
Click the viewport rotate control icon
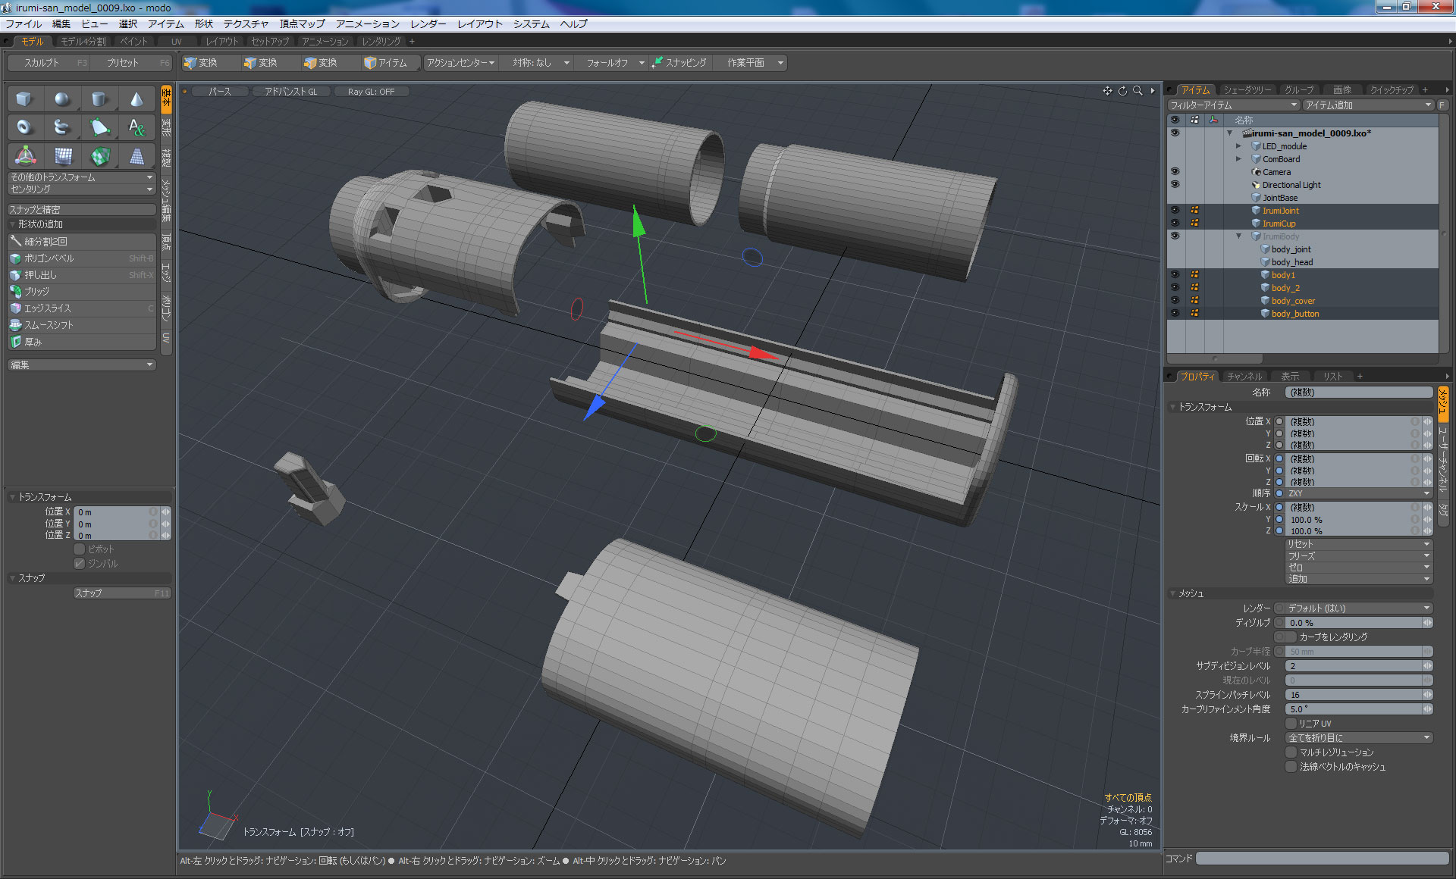pyautogui.click(x=1122, y=91)
